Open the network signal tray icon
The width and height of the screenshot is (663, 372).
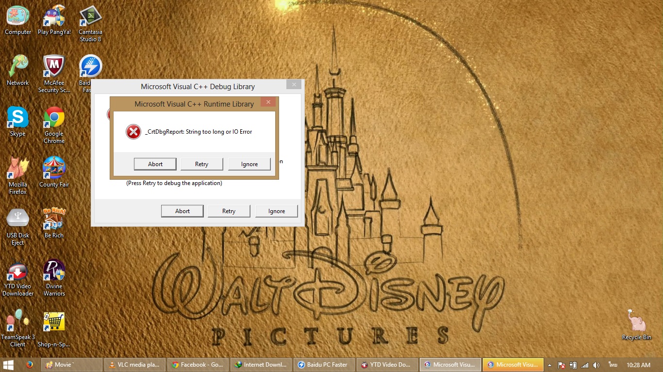click(x=585, y=365)
